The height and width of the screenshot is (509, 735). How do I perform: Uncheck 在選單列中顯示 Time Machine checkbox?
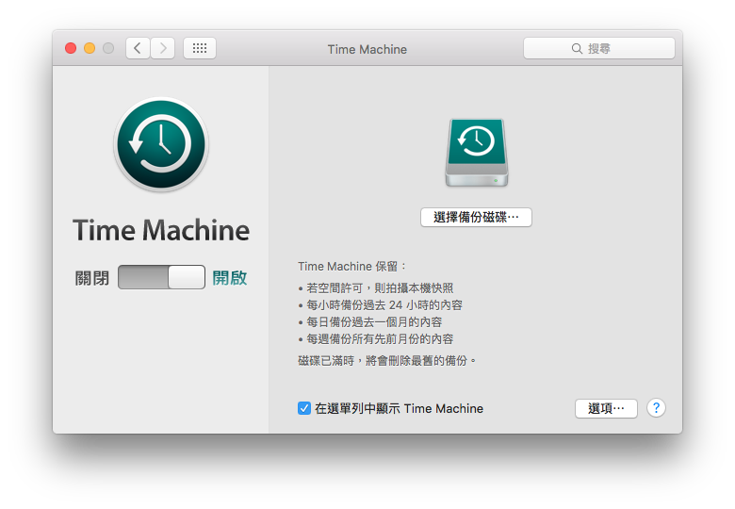304,408
